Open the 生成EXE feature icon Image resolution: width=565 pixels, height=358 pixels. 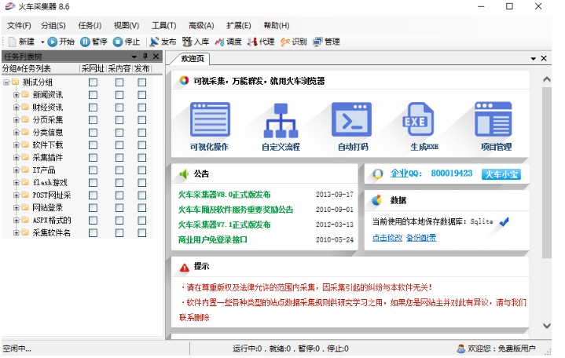418,119
